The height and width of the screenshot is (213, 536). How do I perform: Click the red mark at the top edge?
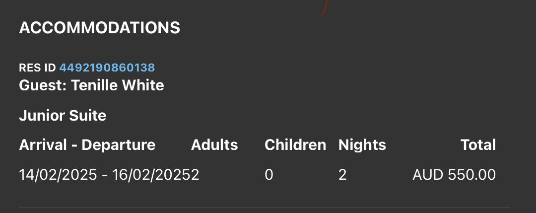(x=325, y=7)
